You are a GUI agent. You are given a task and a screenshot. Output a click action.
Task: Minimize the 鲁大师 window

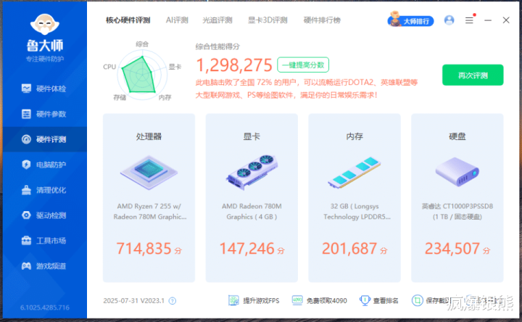click(488, 20)
